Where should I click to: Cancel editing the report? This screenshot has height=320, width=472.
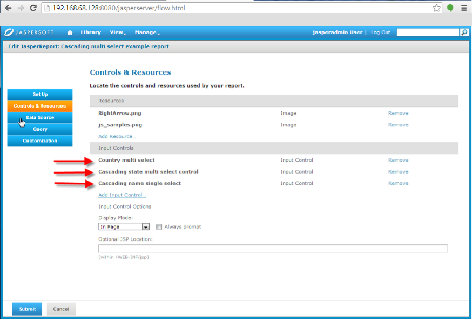(x=61, y=309)
